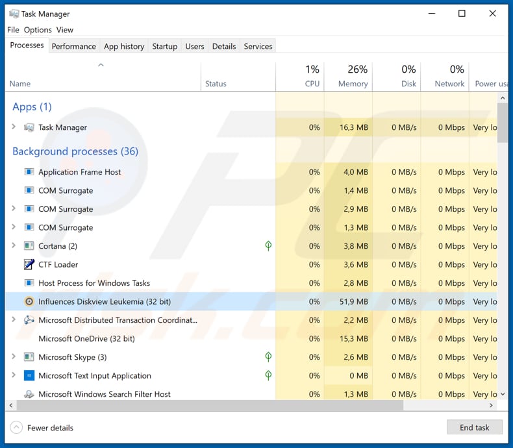Screen dimensions: 513x448
Task: Click the vertical scrollbar down arrow
Action: (503, 394)
